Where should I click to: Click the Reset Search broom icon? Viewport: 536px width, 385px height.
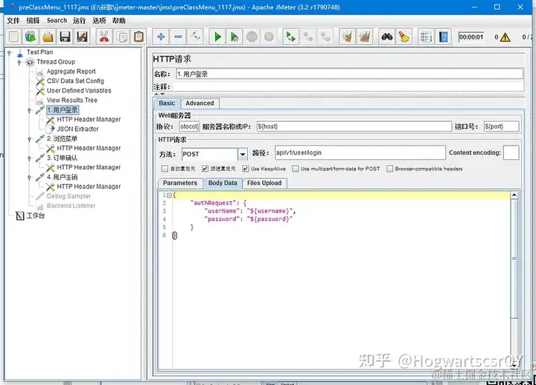(x=404, y=36)
